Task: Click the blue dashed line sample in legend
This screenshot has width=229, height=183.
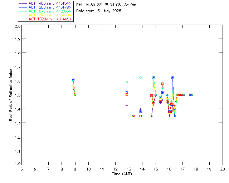Action: coord(23,7)
